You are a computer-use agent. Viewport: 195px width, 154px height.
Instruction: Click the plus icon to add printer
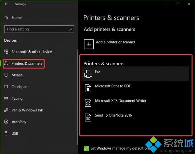[89, 44]
